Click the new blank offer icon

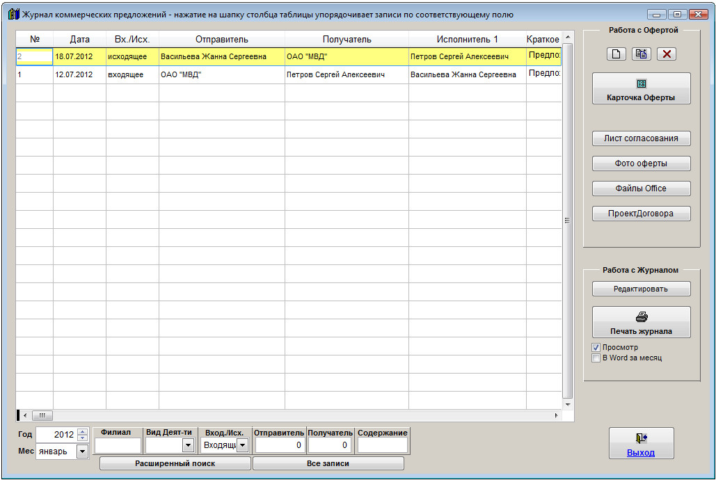point(616,54)
